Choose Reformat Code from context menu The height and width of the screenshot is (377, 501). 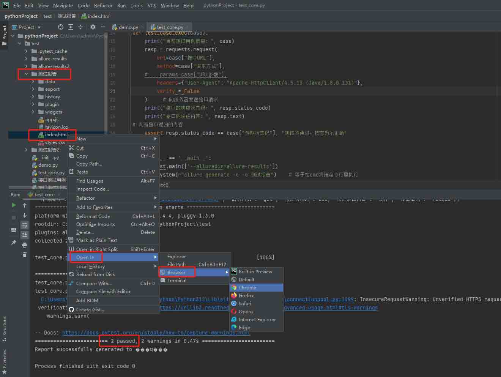click(x=113, y=216)
